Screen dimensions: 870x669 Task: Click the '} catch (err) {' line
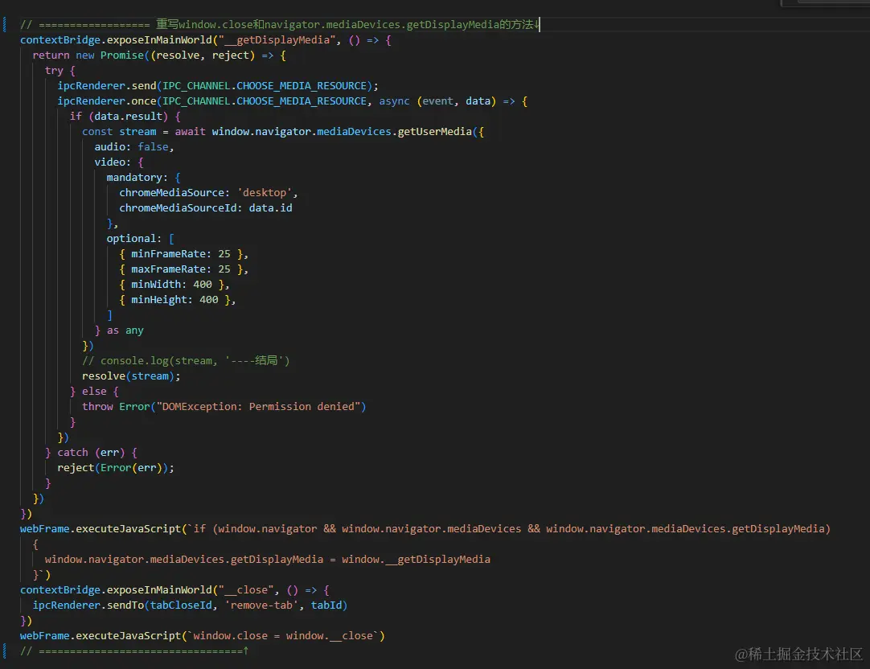coord(91,452)
